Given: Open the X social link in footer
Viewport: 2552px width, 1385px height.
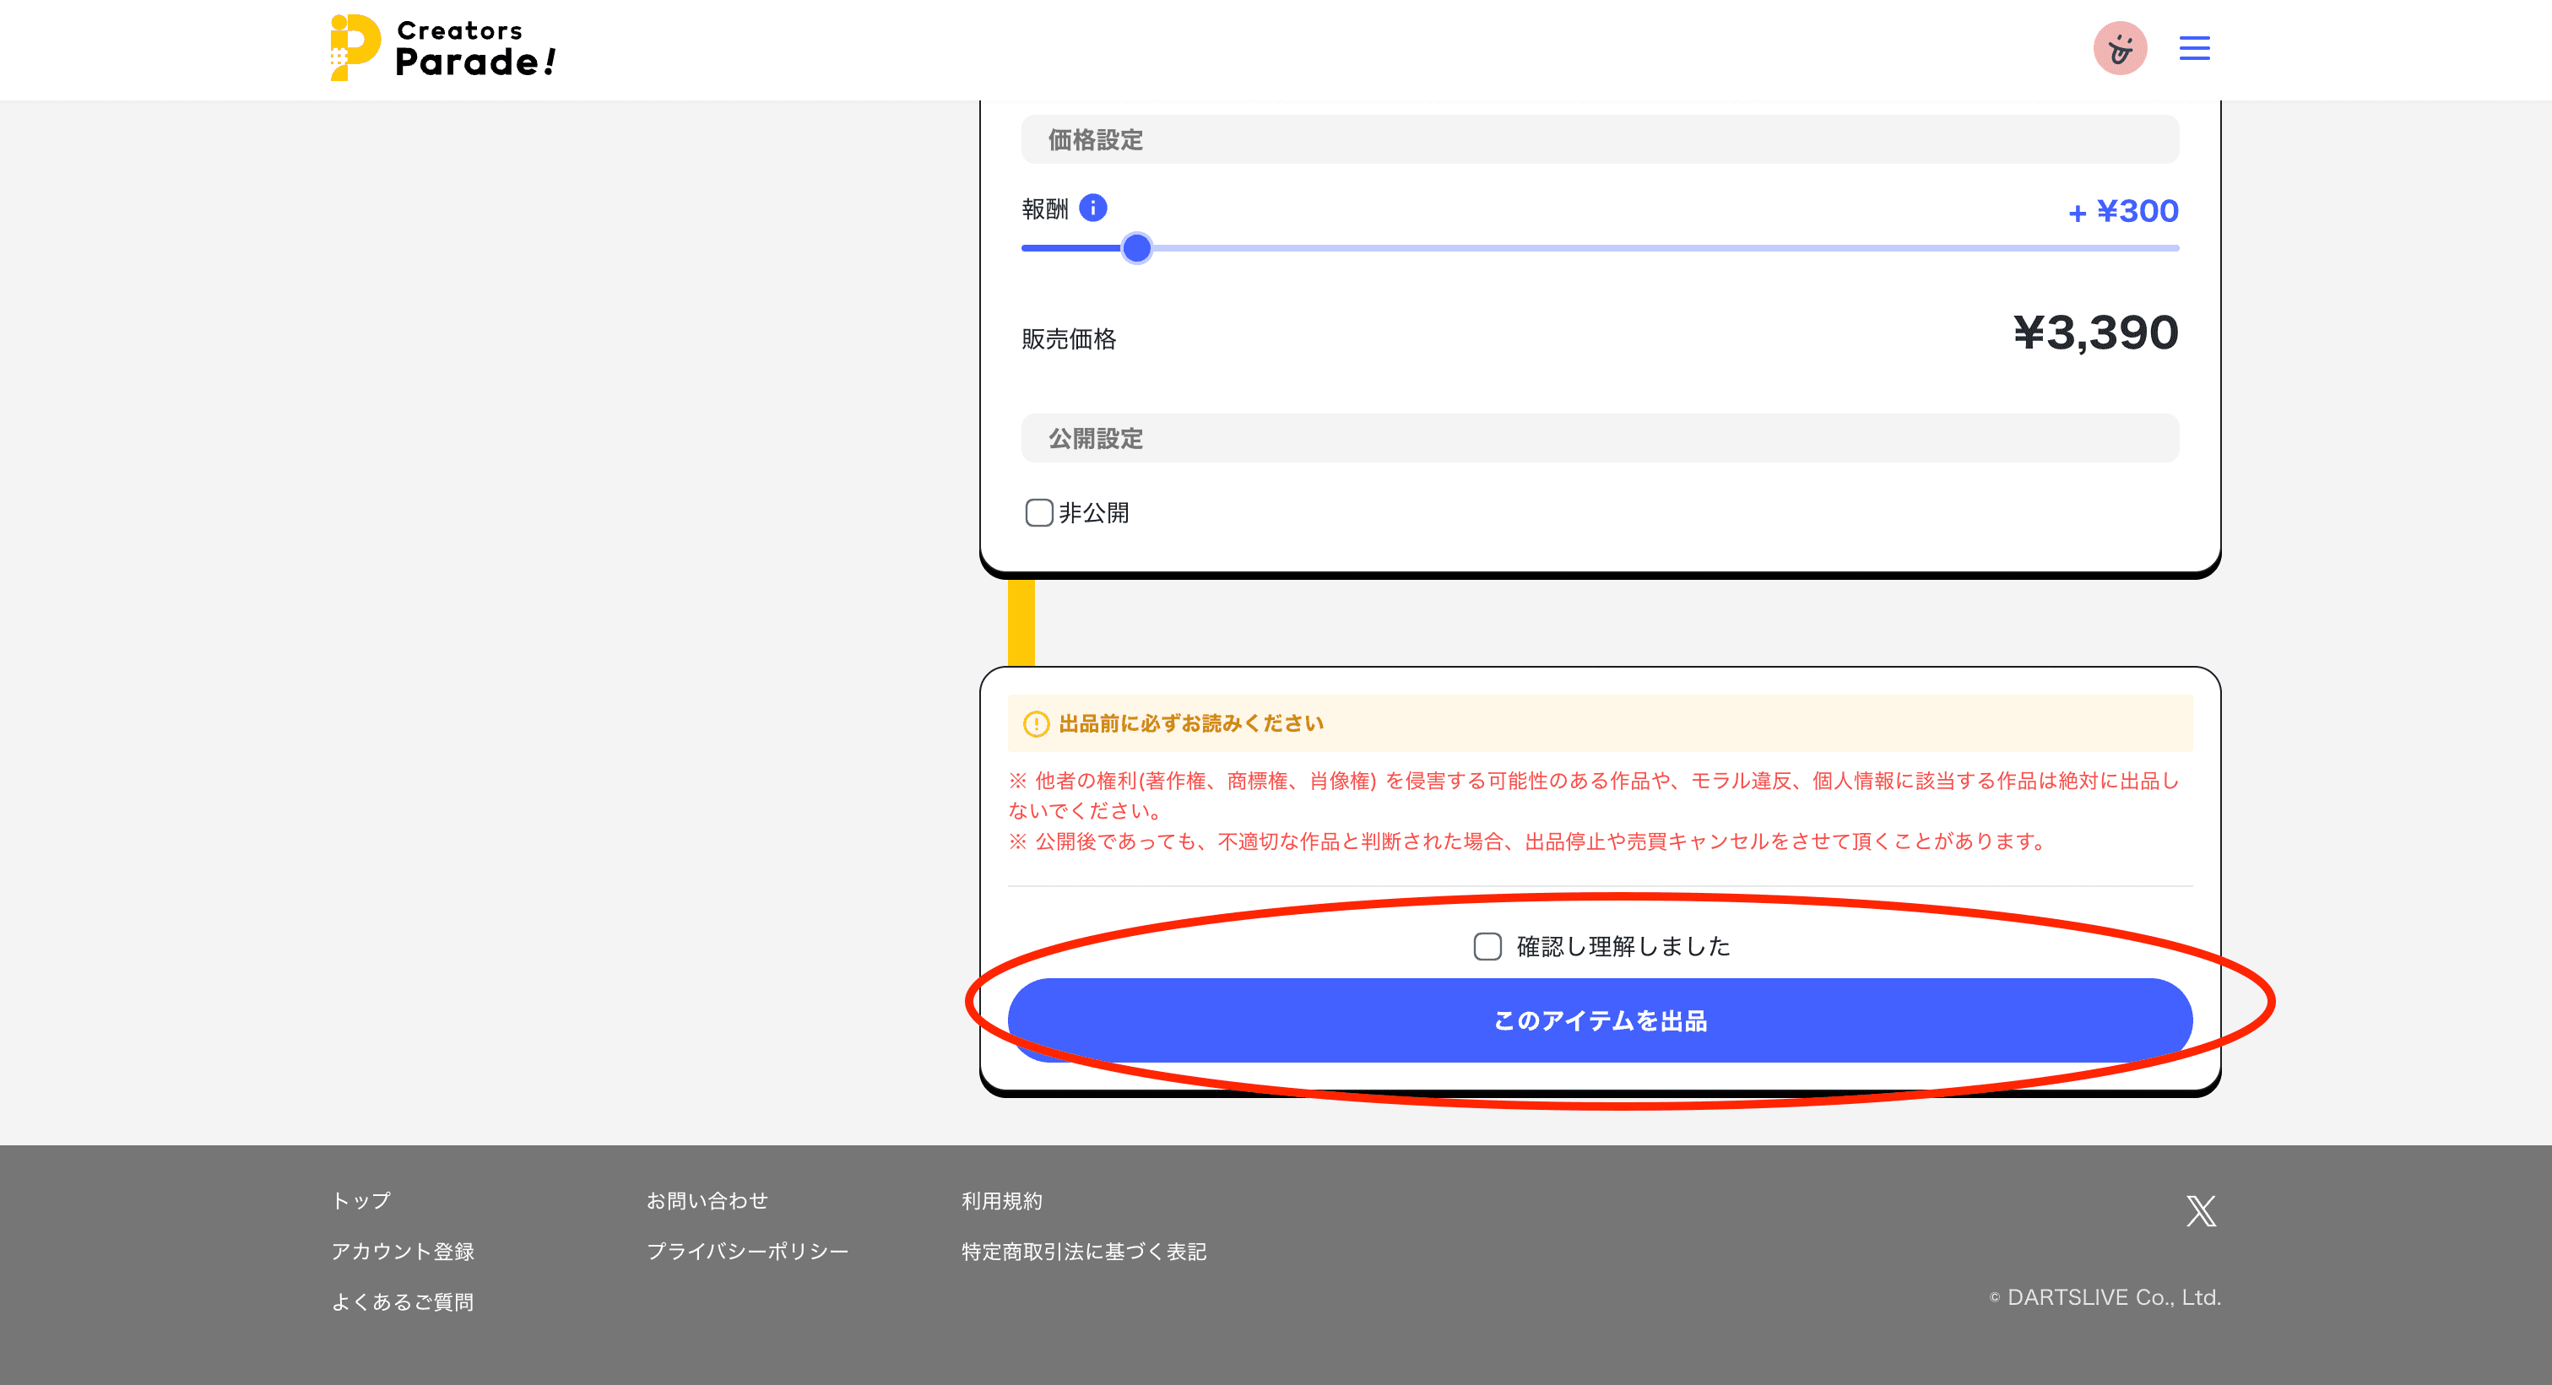Looking at the screenshot, I should click(2200, 1209).
